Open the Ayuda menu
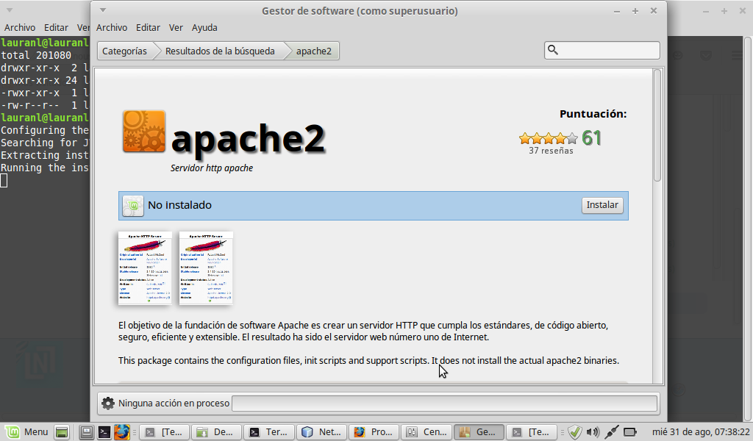Viewport: 753px width, 441px height. coord(204,27)
